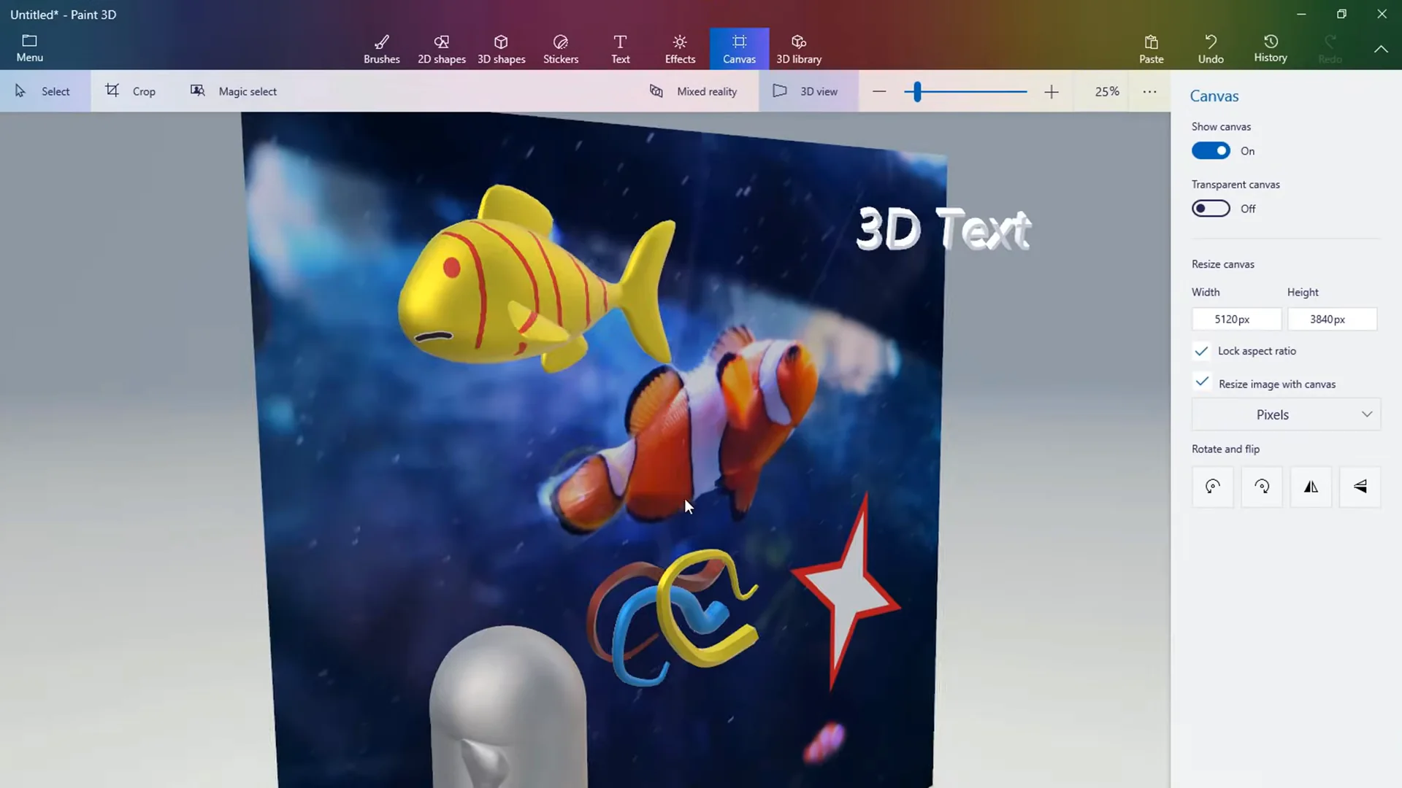Click the Canvas panel heading

point(1214,96)
